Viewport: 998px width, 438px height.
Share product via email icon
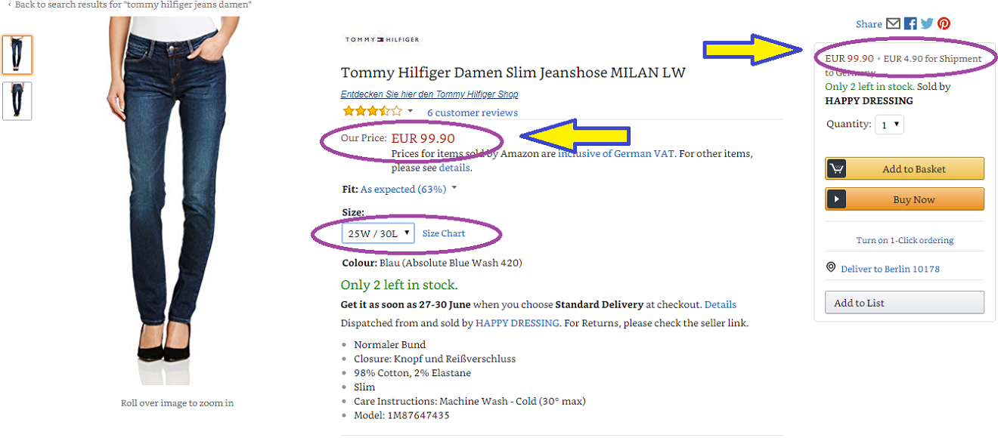(893, 24)
